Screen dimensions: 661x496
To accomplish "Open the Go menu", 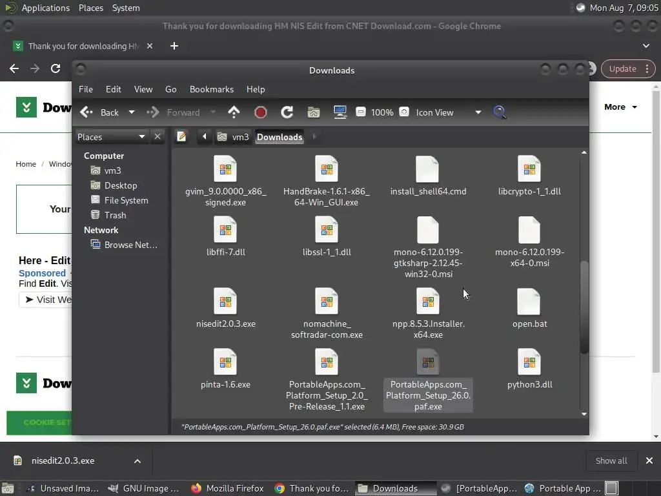I will 170,89.
